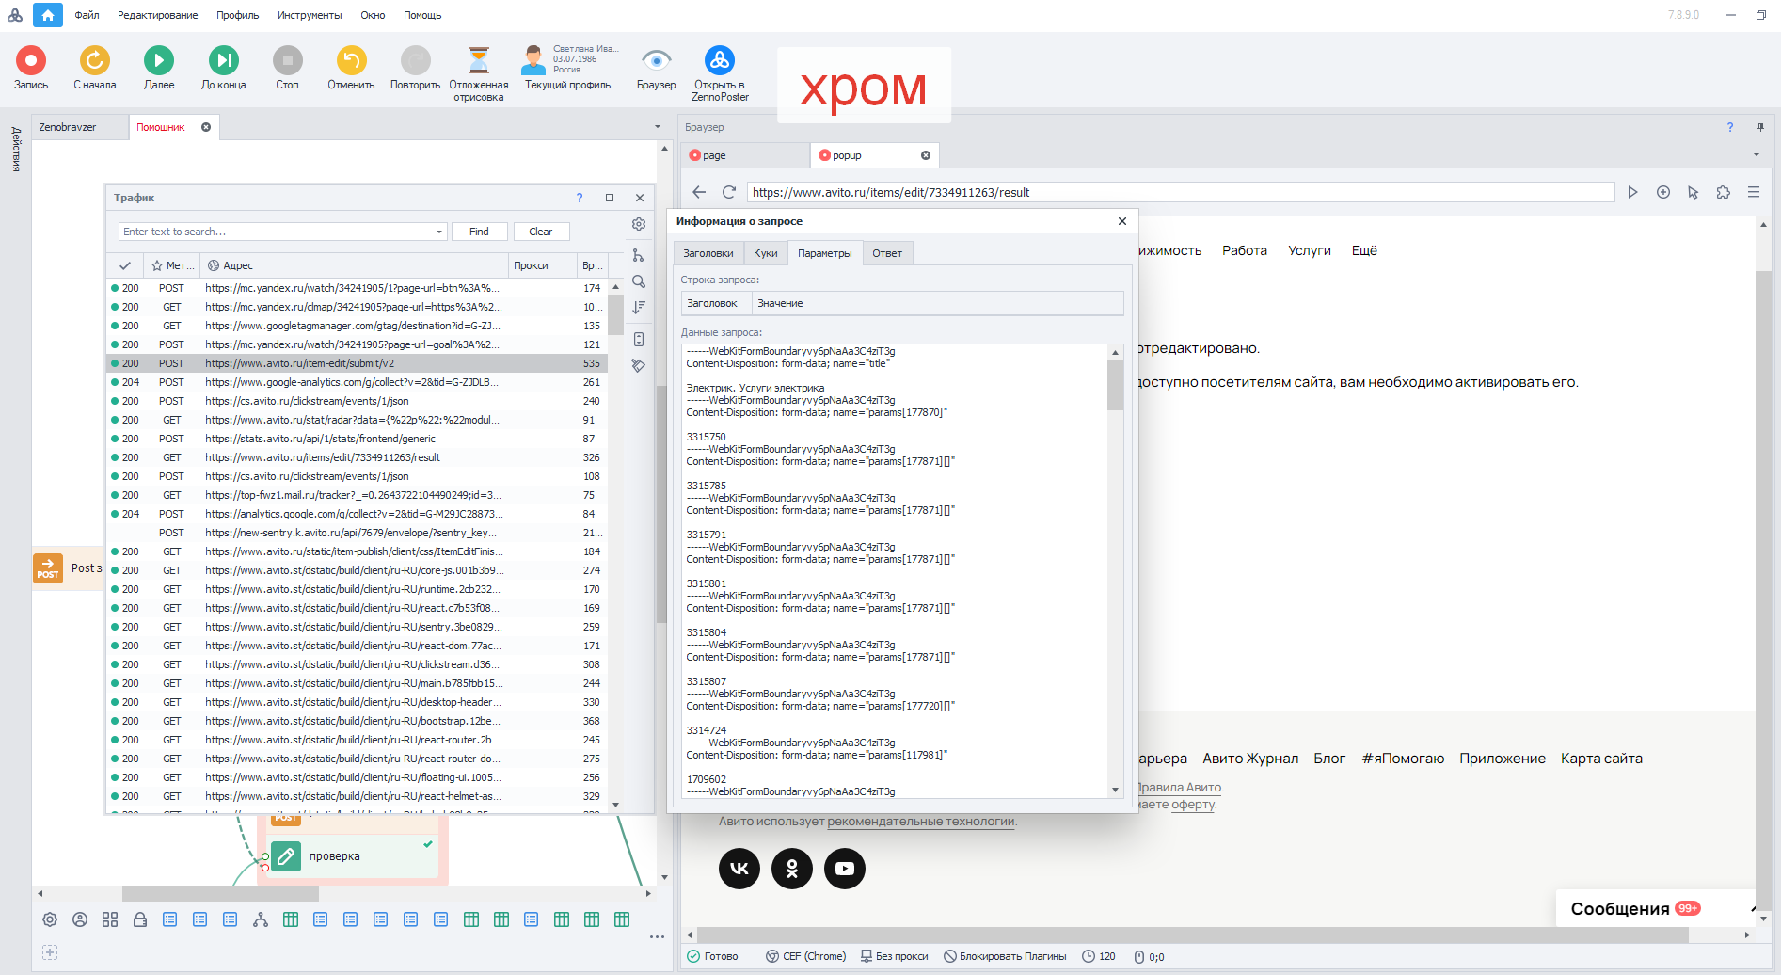Sort by the Прокси column header

click(x=542, y=265)
